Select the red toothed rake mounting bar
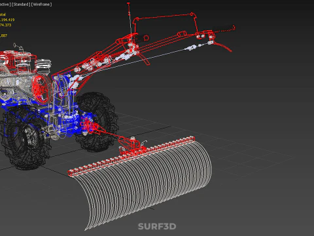The width and height of the screenshot is (314, 236). (x=131, y=156)
